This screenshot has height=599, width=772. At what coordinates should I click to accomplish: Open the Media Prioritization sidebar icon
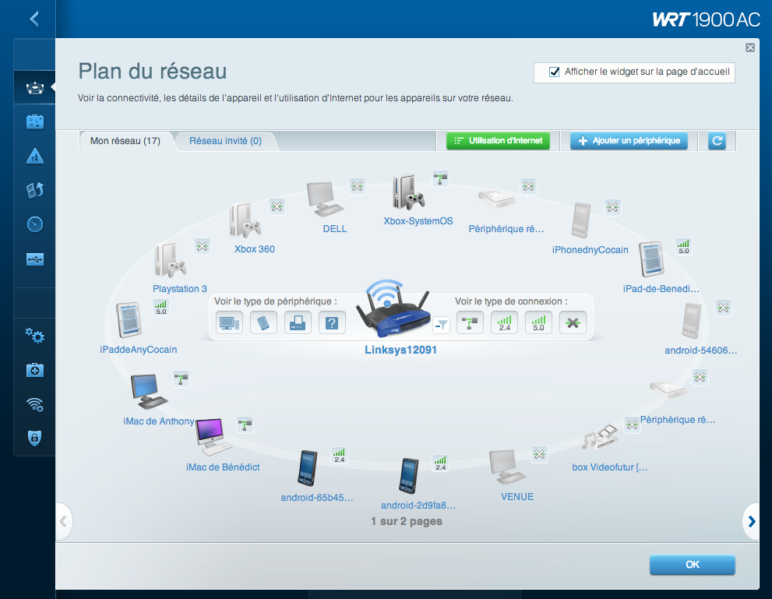click(x=35, y=190)
